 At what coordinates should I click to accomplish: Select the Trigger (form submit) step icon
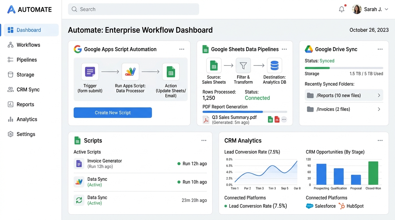click(x=90, y=72)
